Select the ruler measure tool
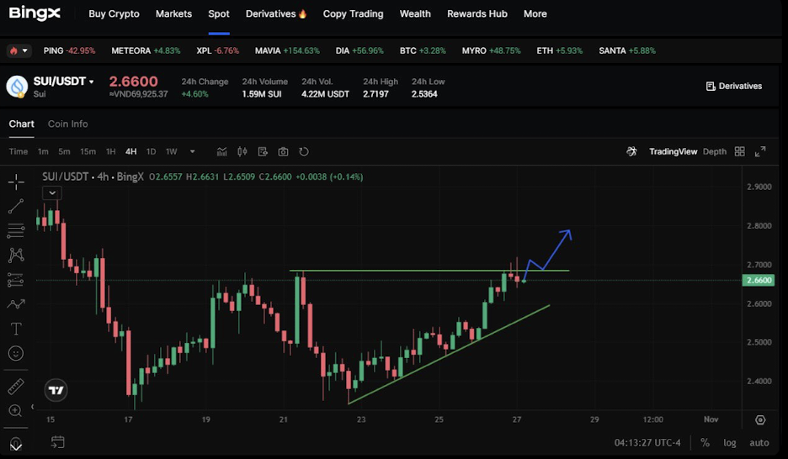788x459 pixels. click(x=16, y=387)
